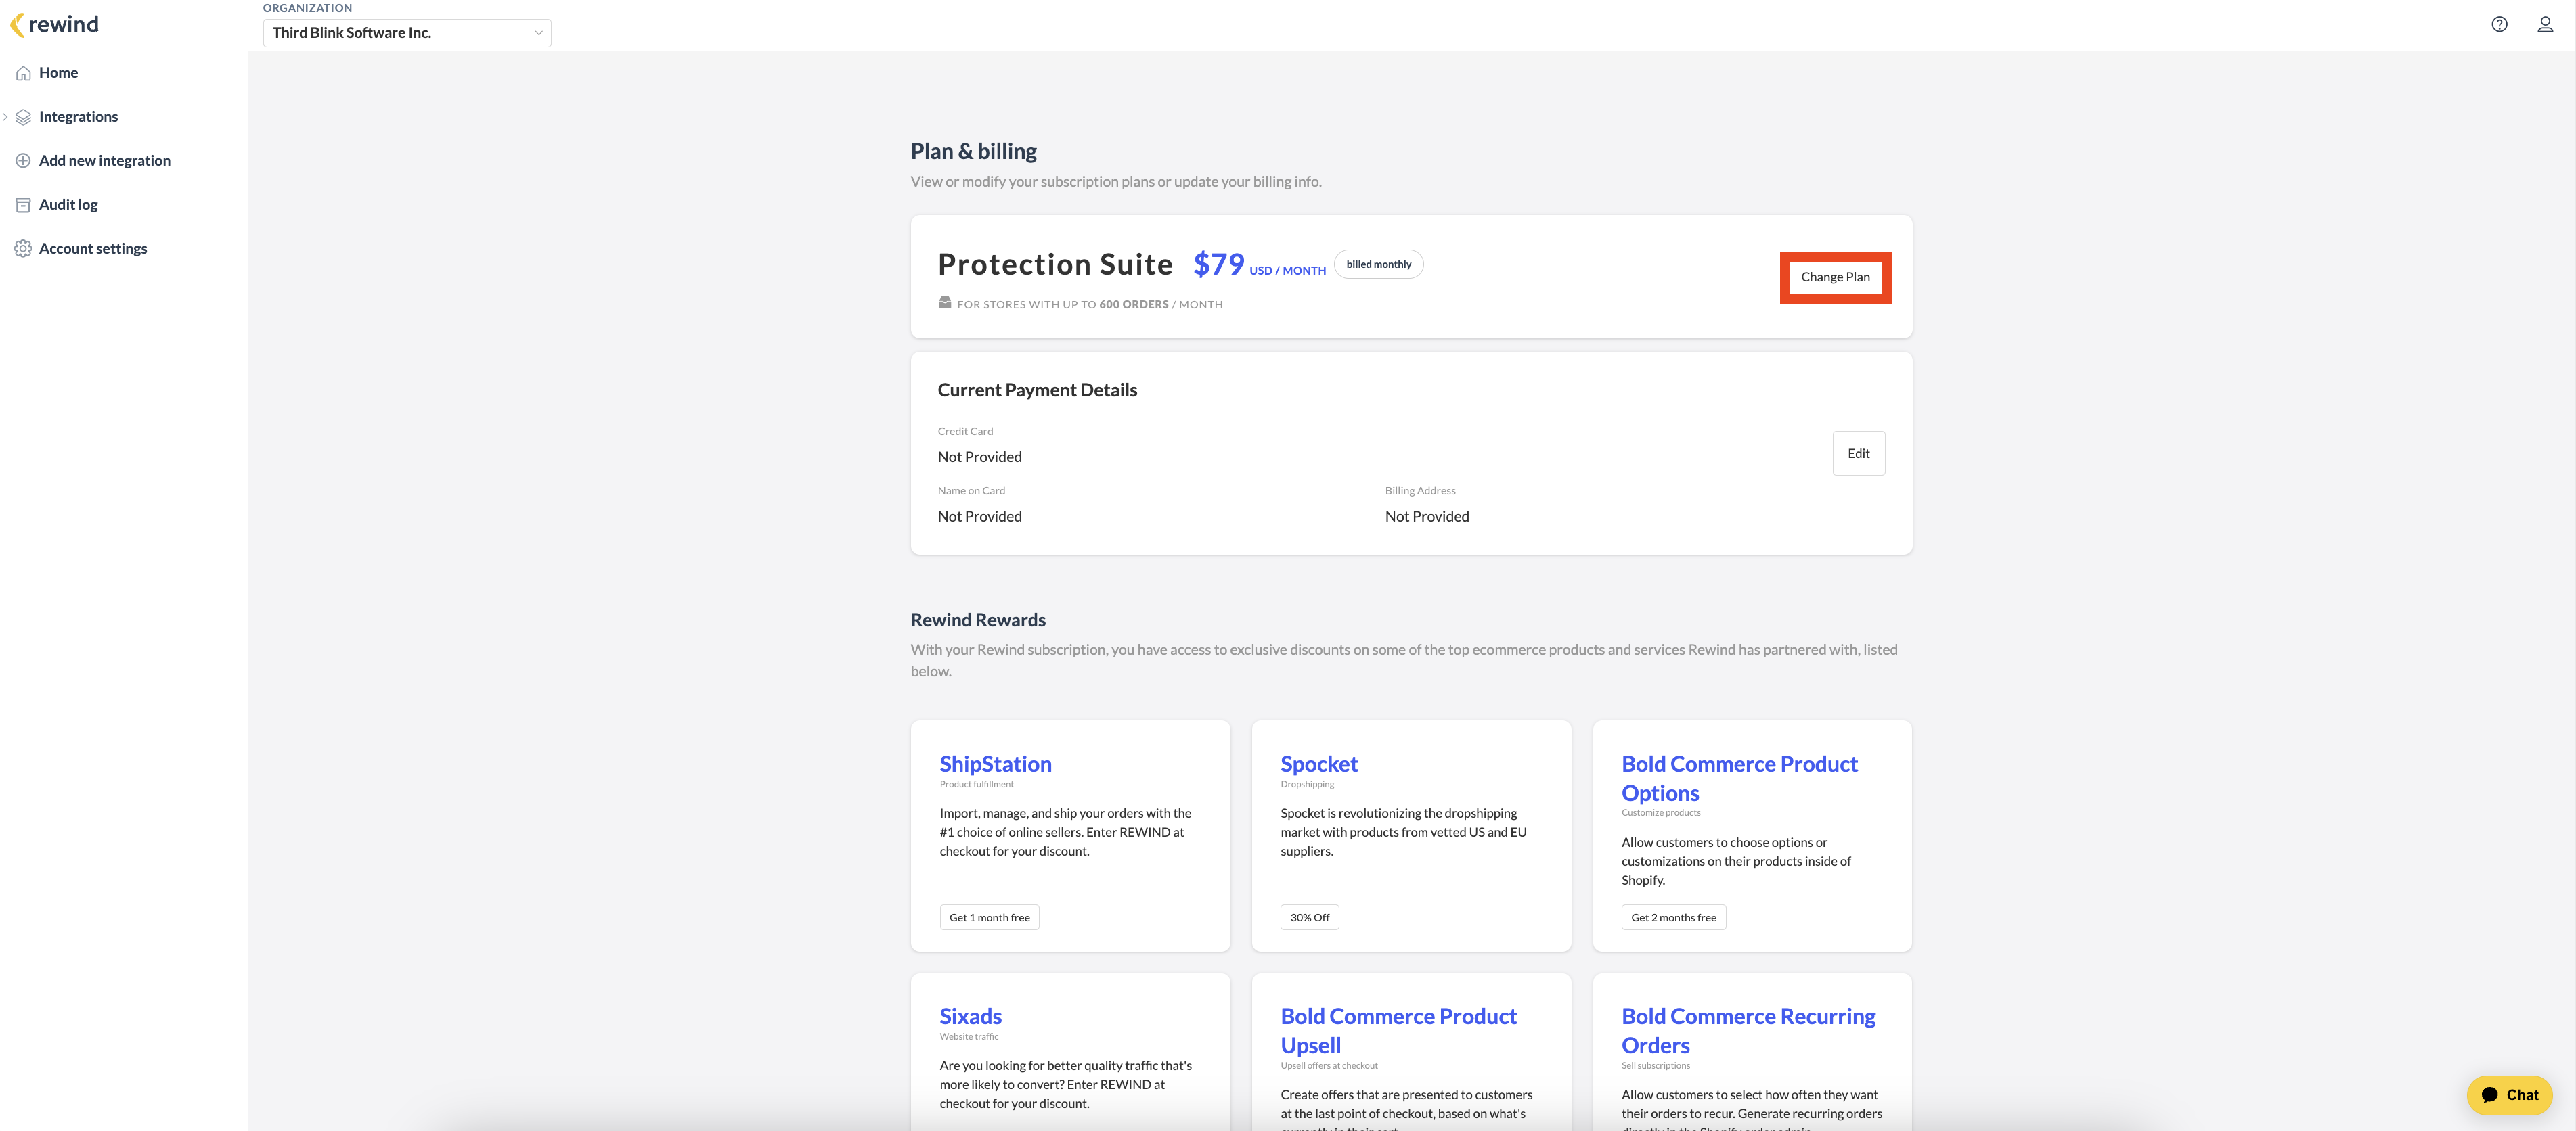Expand the Integrations submenu chevron
The image size is (2576, 1131).
pyautogui.click(x=6, y=117)
